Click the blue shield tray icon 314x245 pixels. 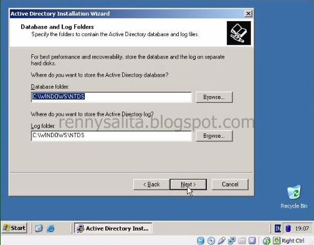(x=288, y=228)
